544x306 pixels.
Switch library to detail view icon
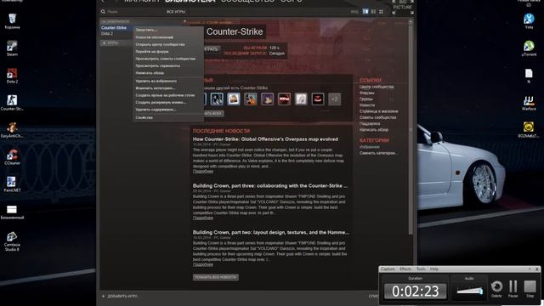[x=365, y=11]
